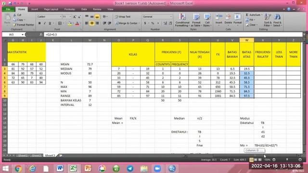Open Google Chrome from taskbar
308x173 pixels.
(18, 169)
